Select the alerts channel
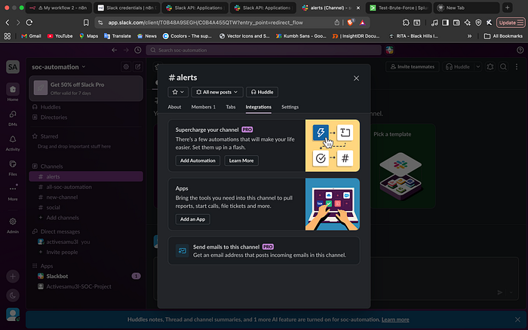528x330 pixels. pyautogui.click(x=86, y=176)
